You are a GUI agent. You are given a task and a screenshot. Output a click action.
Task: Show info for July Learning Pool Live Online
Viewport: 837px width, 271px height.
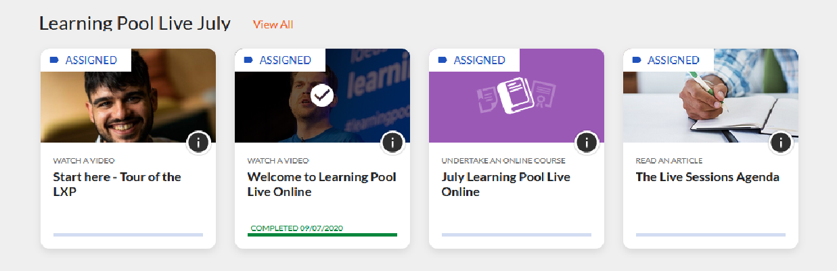coord(586,143)
